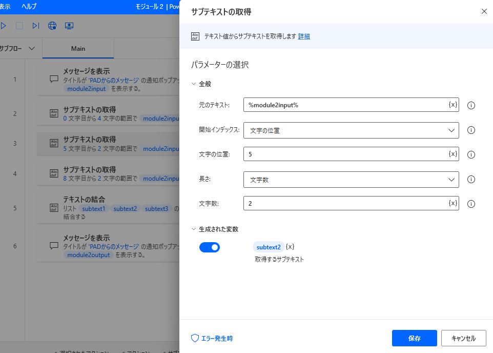The image size is (493, 353).
Task: Select step 4 サブテキストの取得 action
Action: [x=108, y=174]
